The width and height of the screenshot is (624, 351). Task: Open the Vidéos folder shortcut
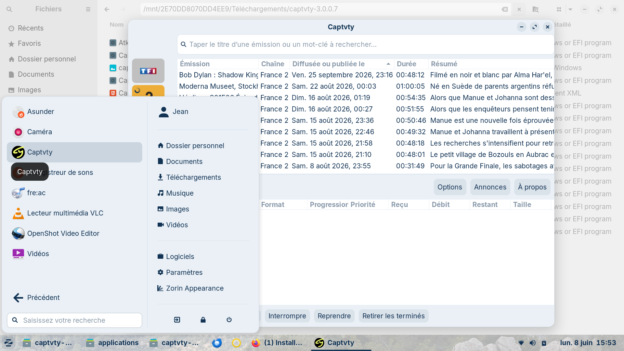[203, 225]
